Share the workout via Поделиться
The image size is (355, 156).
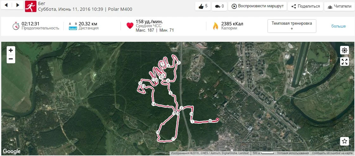tap(306, 6)
